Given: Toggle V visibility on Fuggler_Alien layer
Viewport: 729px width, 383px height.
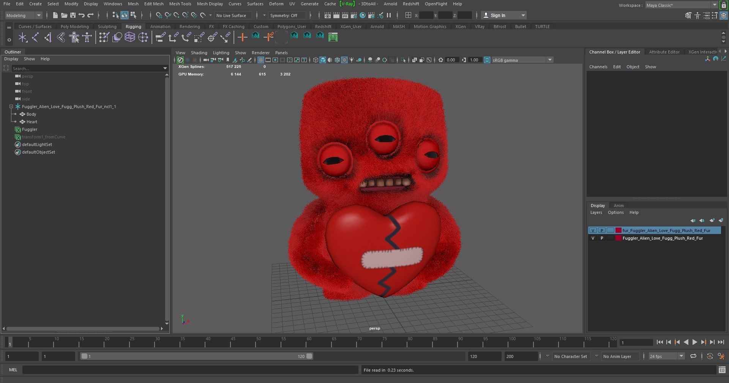Looking at the screenshot, I should click(593, 238).
